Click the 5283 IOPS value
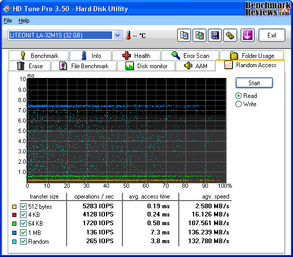This screenshot has height=257, width=293. (x=98, y=206)
